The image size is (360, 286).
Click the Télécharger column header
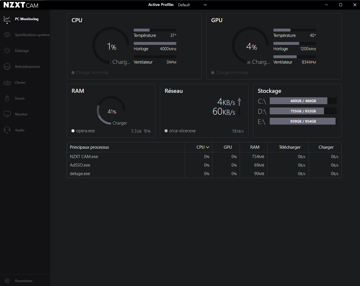[290, 147]
